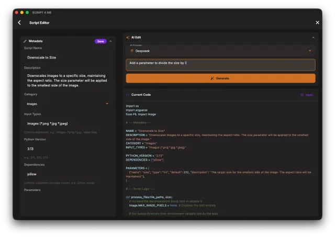Click the macOS yellow minimize button
The image size is (335, 237).
coord(22,13)
